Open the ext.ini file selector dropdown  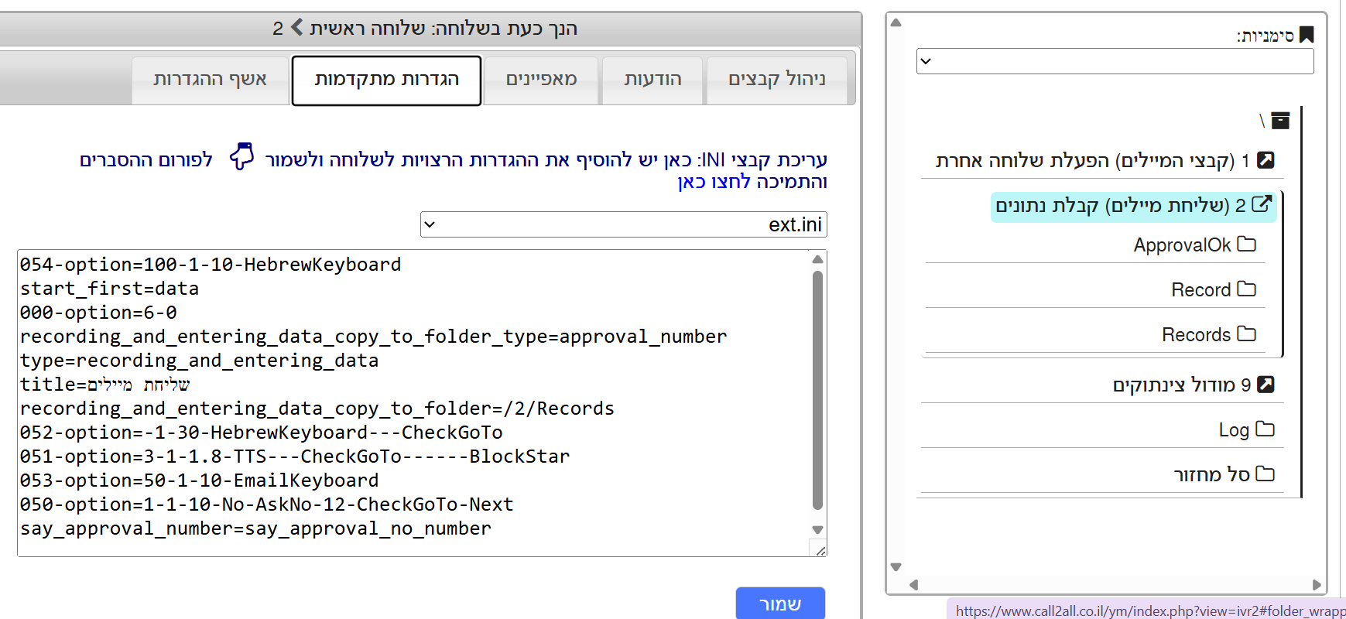click(x=623, y=224)
